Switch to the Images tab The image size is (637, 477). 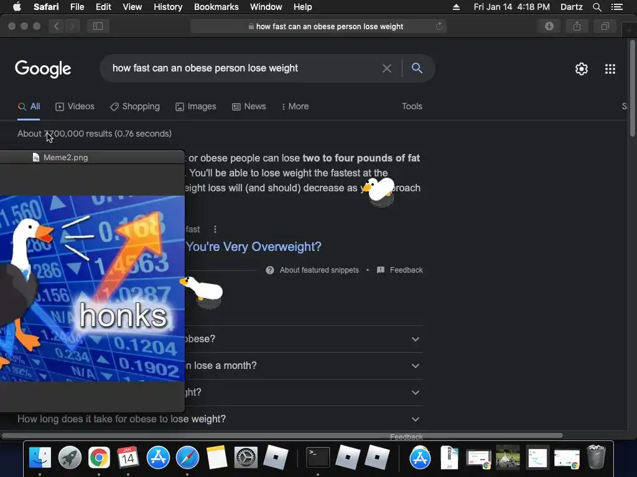[196, 106]
